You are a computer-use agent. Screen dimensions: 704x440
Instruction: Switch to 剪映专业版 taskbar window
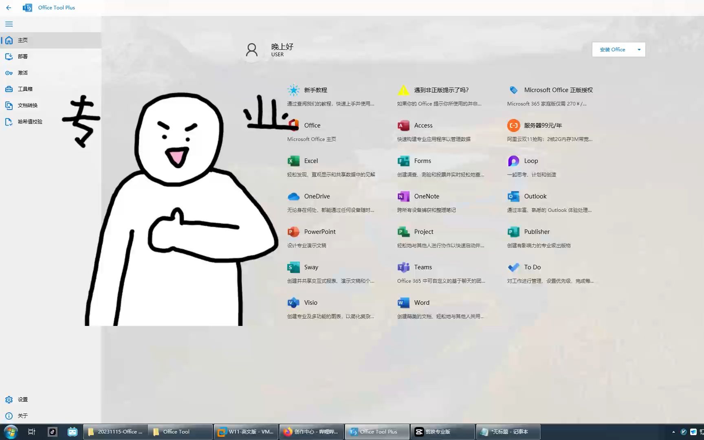(443, 432)
